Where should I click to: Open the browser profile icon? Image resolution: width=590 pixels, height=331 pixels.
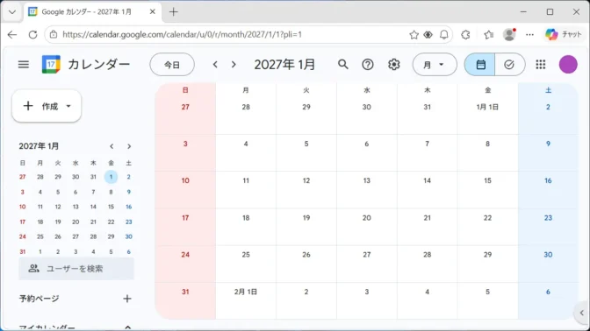509,34
